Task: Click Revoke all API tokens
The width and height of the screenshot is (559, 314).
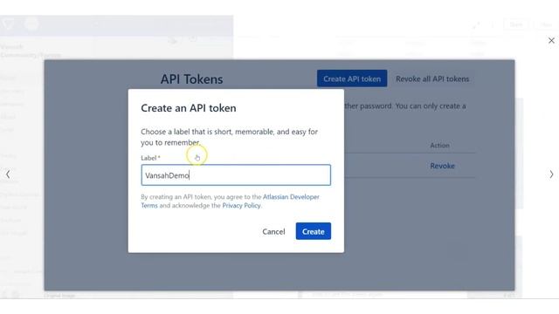Action: [432, 78]
